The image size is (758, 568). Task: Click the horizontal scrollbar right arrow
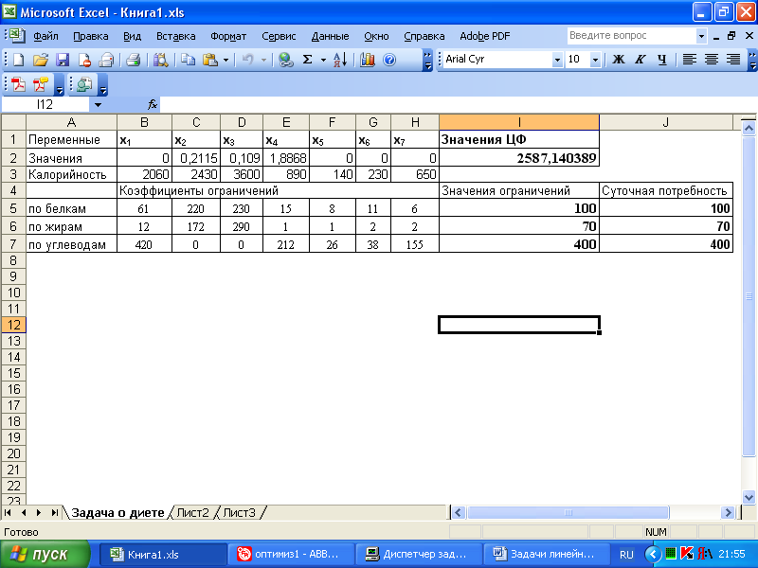pyautogui.click(x=727, y=512)
